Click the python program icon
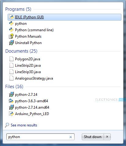The image size is (126, 146). coord(11,24)
